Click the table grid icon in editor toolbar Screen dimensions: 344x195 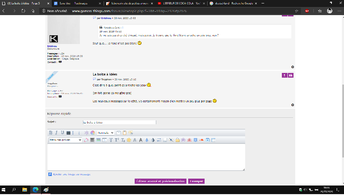point(214,140)
